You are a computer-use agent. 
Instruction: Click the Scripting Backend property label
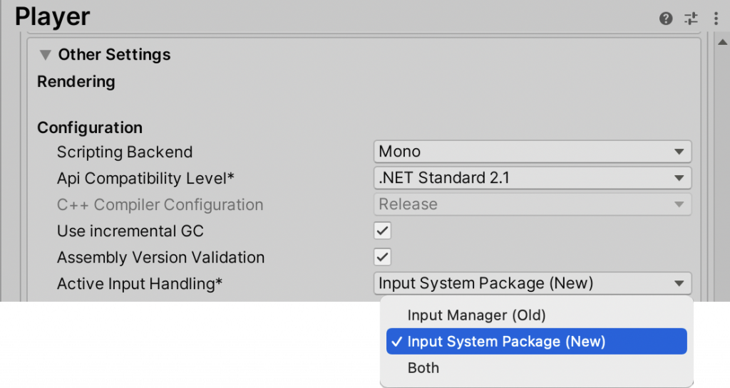(x=125, y=152)
